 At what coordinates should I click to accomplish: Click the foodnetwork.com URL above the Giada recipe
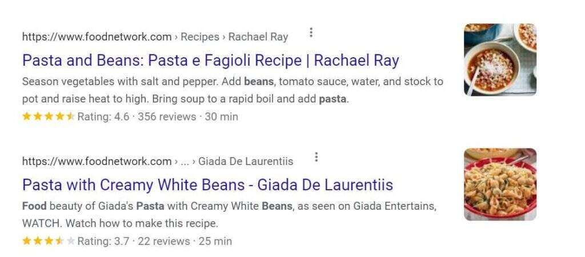[97, 162]
